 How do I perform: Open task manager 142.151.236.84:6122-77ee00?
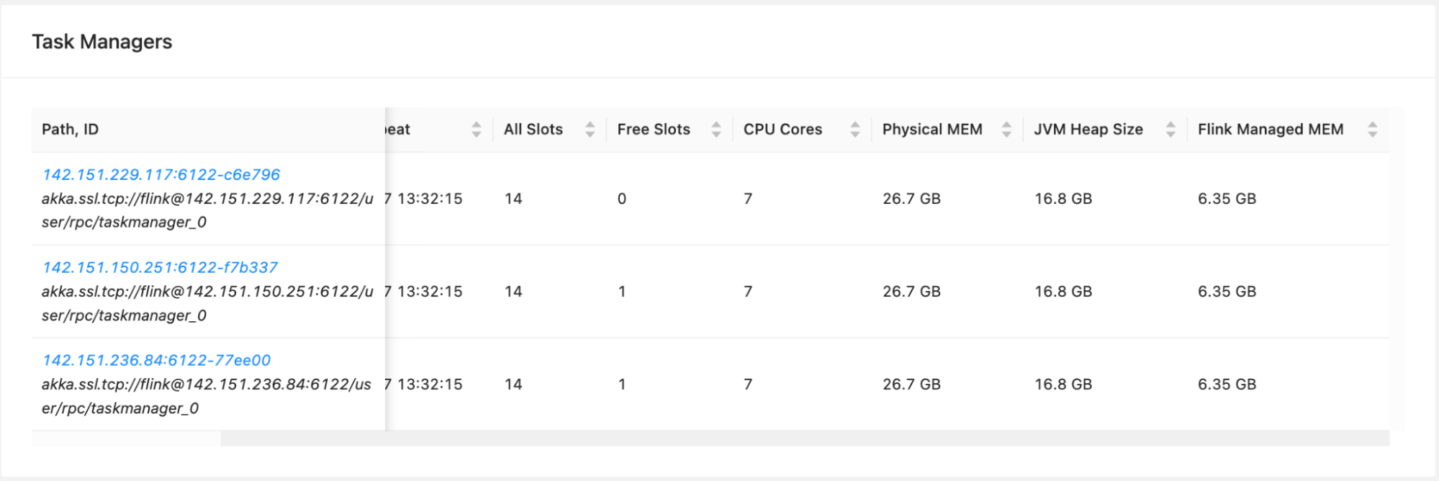click(x=156, y=360)
